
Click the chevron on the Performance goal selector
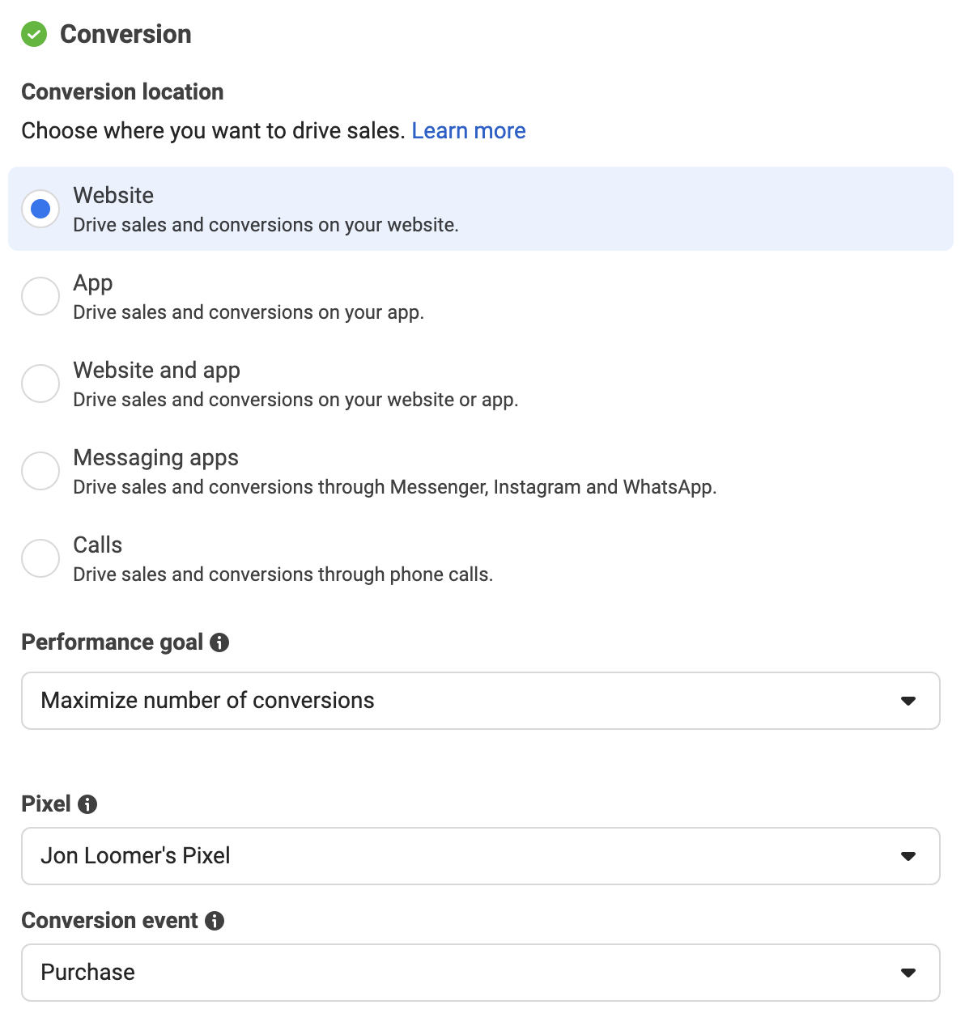910,701
